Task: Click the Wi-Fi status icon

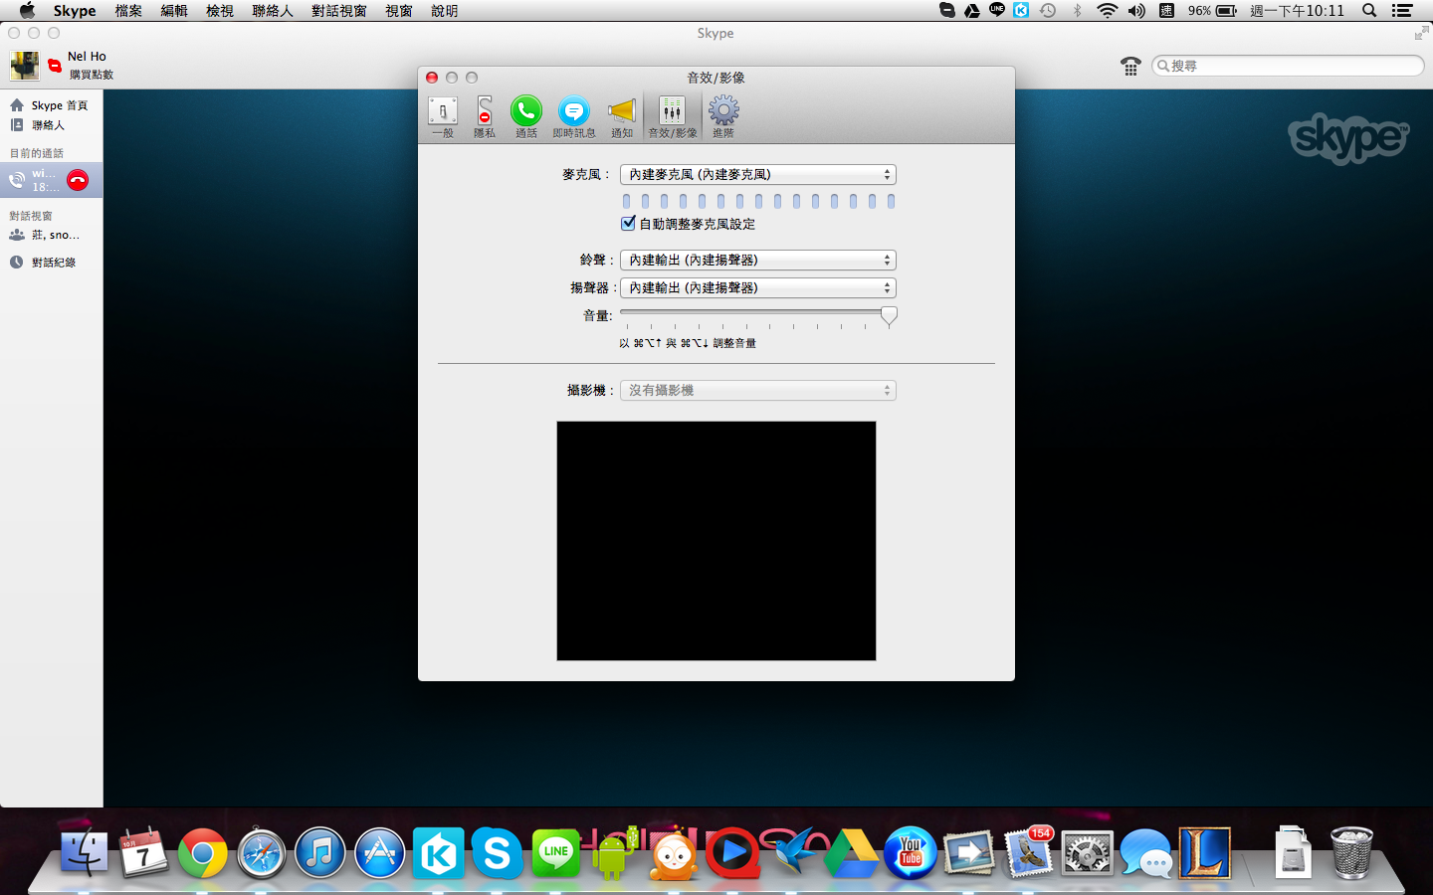Action: click(1107, 11)
